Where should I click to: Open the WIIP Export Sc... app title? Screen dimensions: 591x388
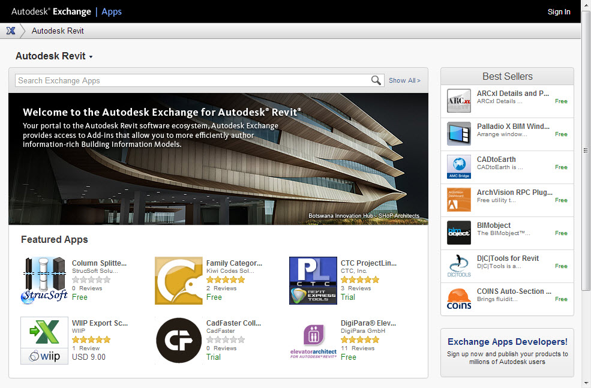point(100,323)
